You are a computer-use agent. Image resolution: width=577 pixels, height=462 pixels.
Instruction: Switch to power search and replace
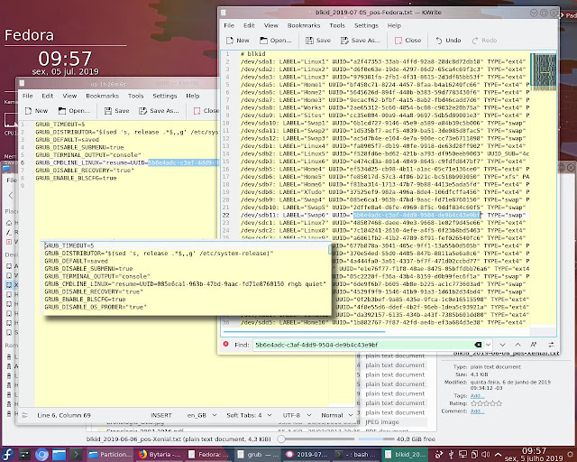click(x=551, y=345)
